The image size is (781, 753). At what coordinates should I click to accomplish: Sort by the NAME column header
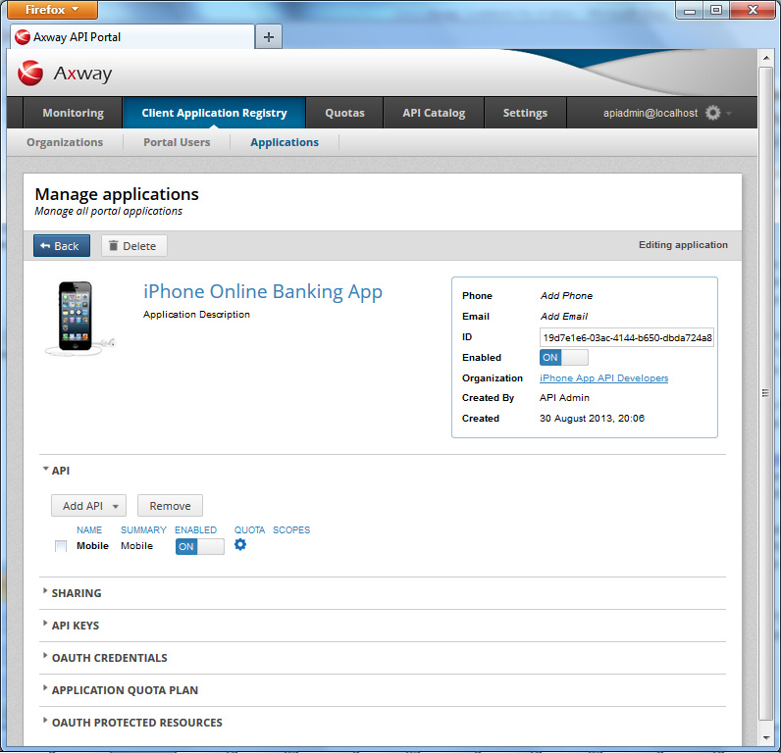click(89, 530)
